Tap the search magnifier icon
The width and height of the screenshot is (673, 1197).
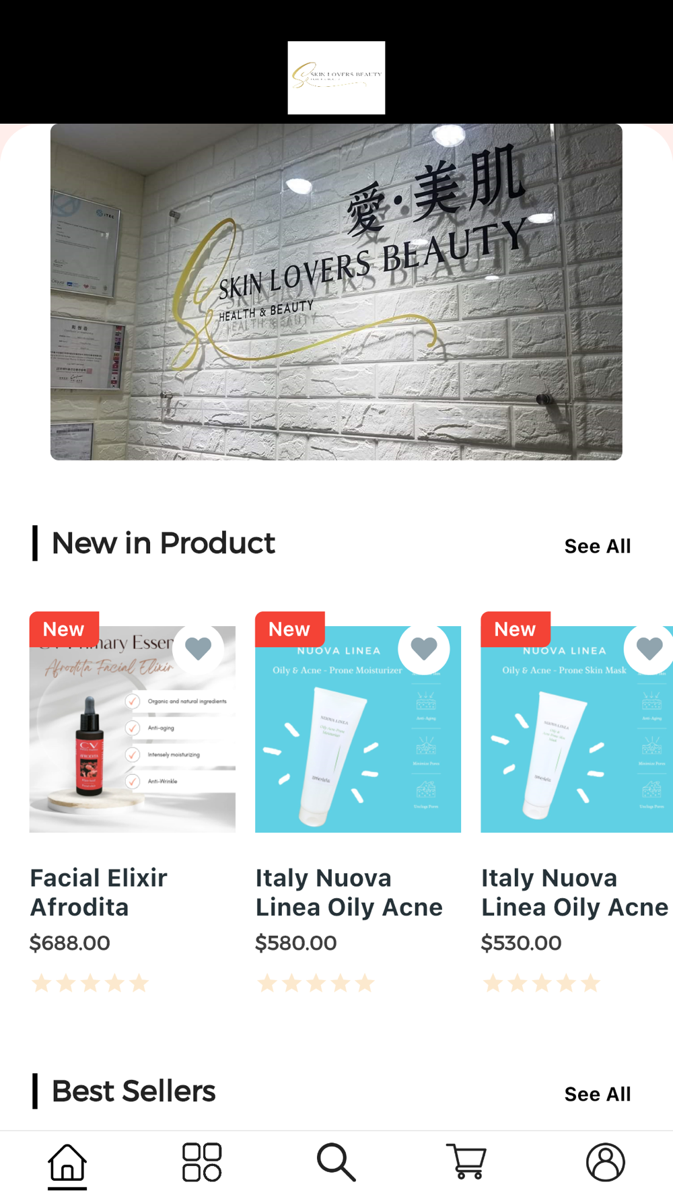click(336, 1163)
